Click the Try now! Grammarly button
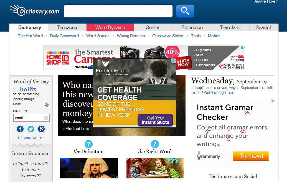This screenshot has width=287, height=182. pyautogui.click(x=251, y=156)
